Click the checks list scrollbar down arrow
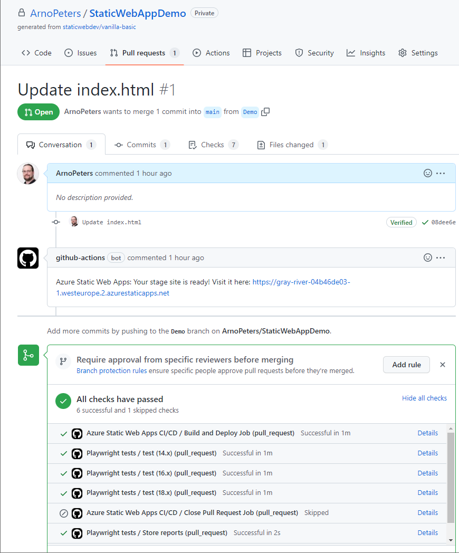Viewport: 459px width, 553px height. click(451, 540)
